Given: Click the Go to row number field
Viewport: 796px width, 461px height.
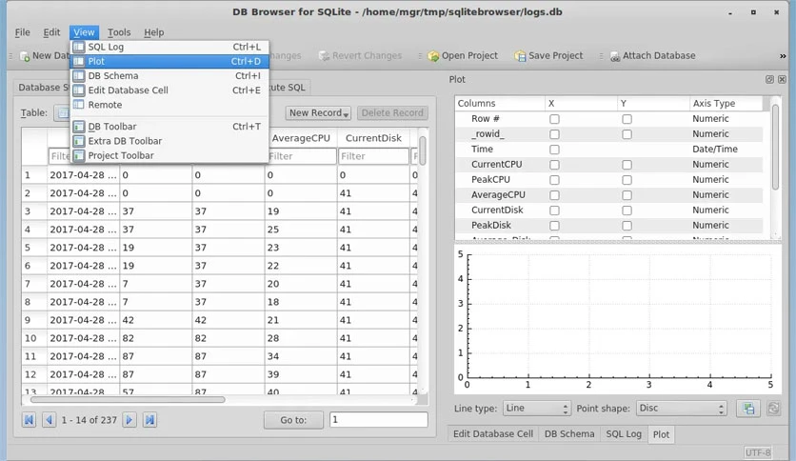Looking at the screenshot, I should (x=379, y=420).
